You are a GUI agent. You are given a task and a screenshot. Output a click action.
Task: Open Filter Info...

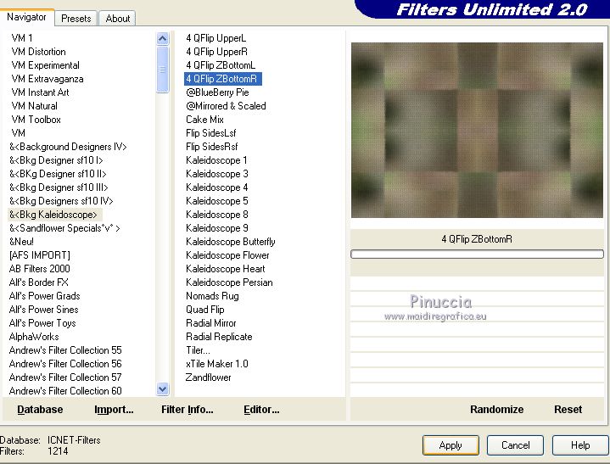click(x=187, y=410)
